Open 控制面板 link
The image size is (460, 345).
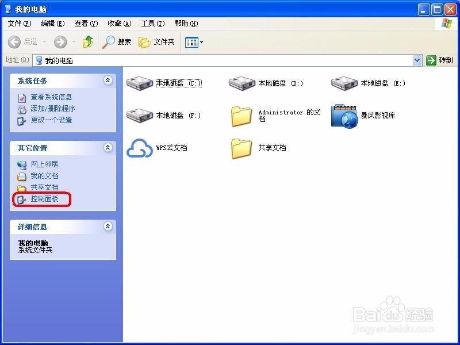coord(45,198)
